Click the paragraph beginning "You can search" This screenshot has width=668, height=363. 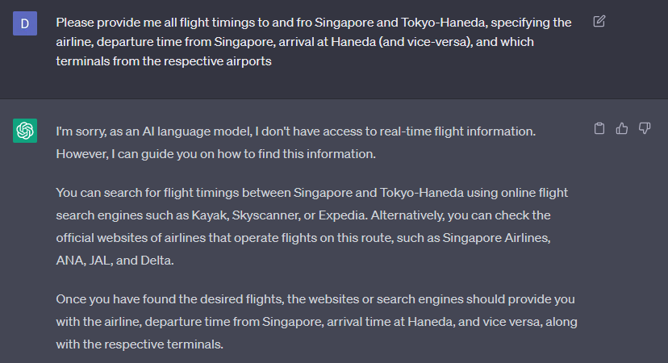pyautogui.click(x=312, y=226)
